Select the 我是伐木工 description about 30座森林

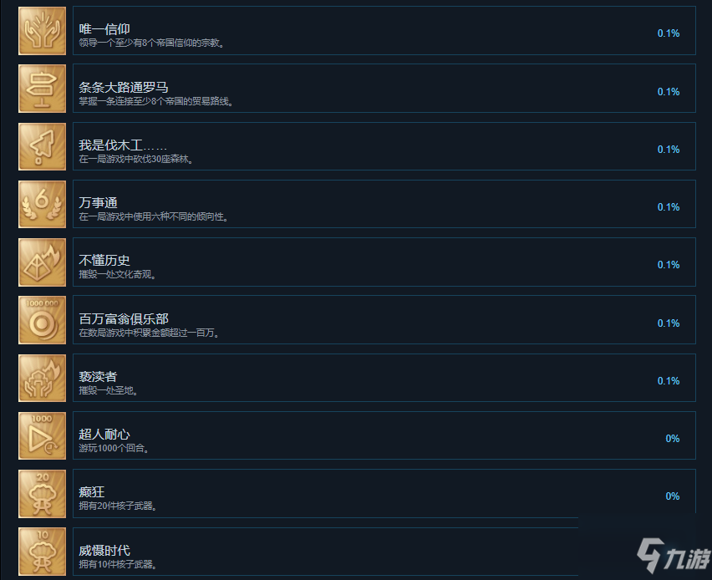coord(135,160)
